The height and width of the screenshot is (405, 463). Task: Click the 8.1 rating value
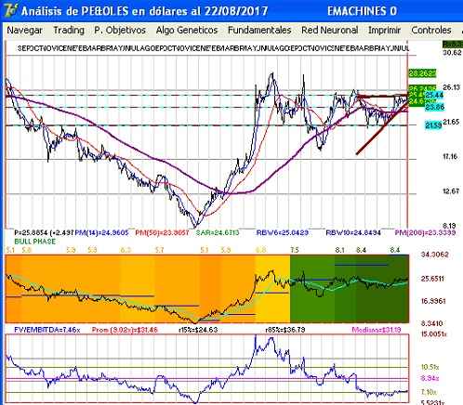click(339, 250)
